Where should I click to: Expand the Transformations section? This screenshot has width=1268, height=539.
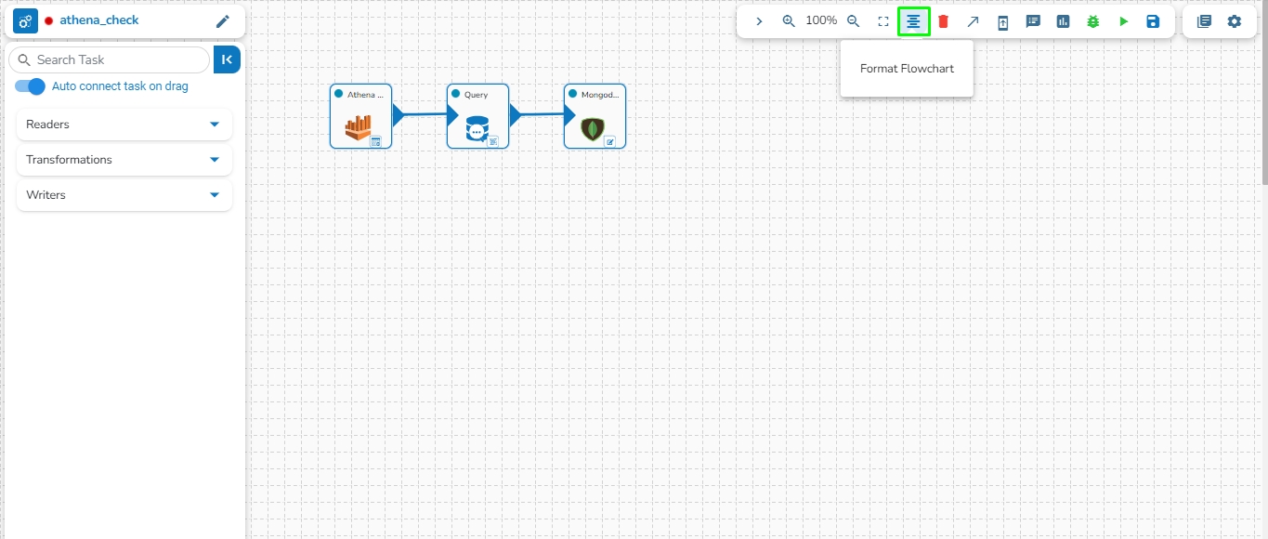point(124,160)
